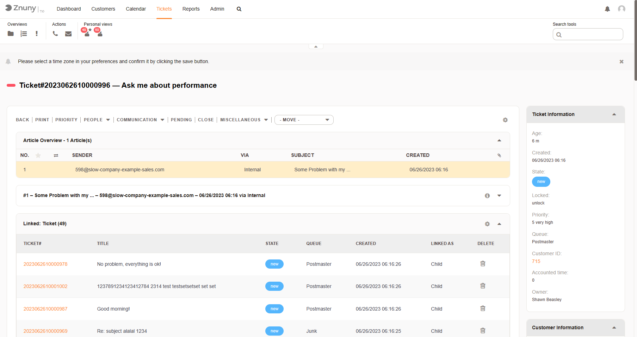This screenshot has height=337, width=637.
Task: Create a new email ticket
Action: click(68, 34)
